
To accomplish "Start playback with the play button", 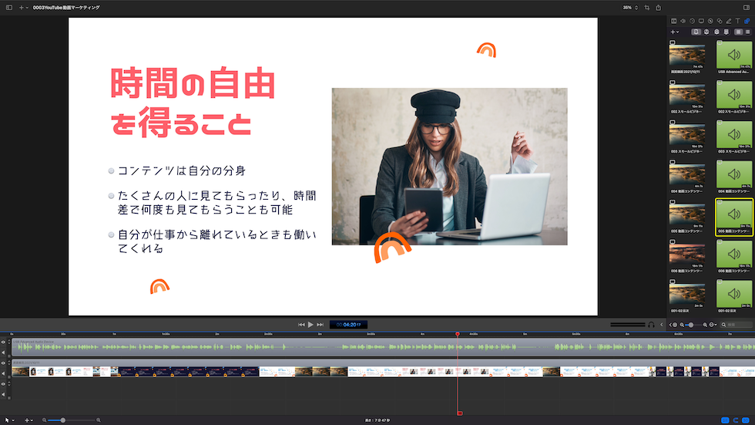I will [x=310, y=325].
